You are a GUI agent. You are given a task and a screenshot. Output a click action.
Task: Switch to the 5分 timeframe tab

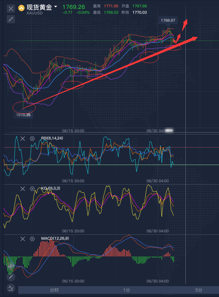[x=199, y=290]
